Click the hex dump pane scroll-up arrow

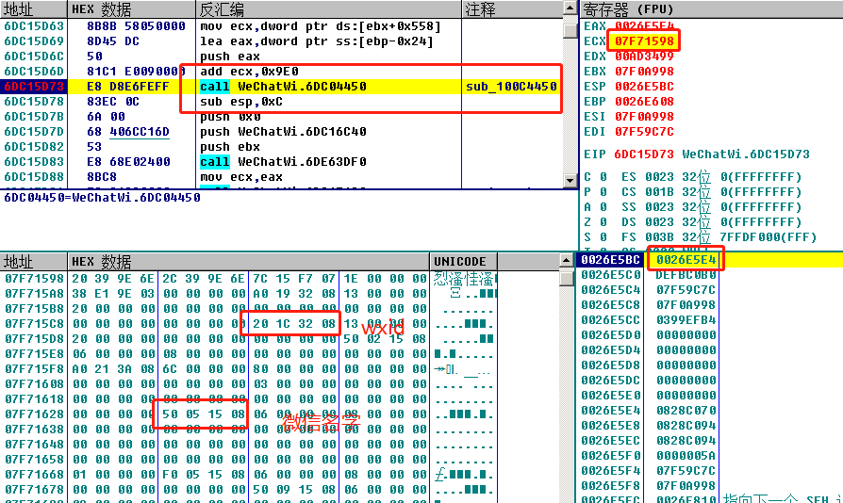point(566,261)
